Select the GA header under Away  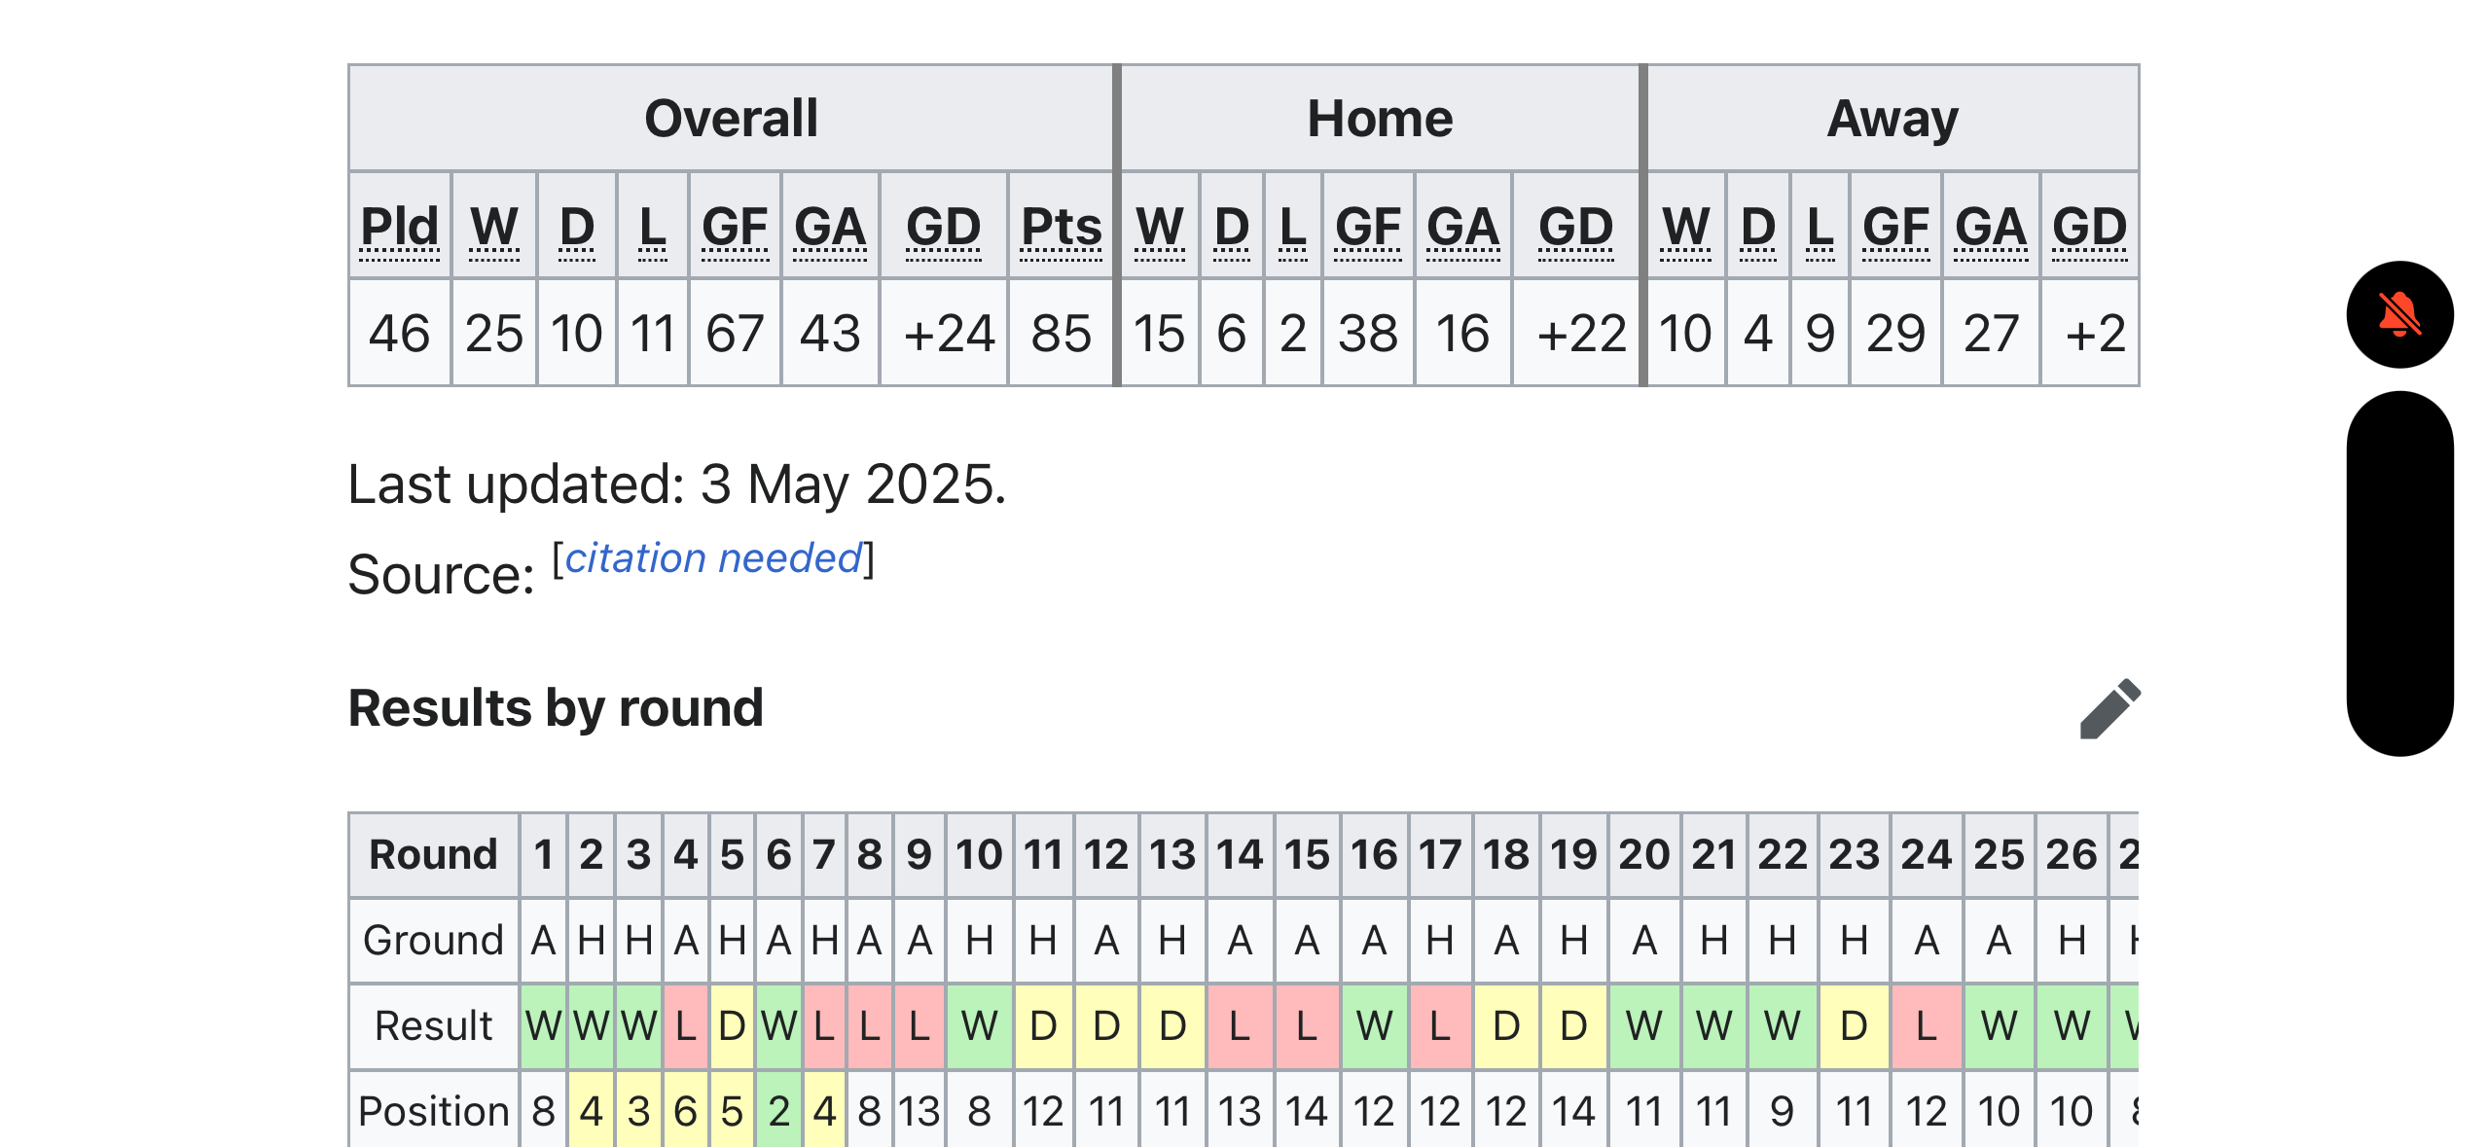click(x=1991, y=228)
